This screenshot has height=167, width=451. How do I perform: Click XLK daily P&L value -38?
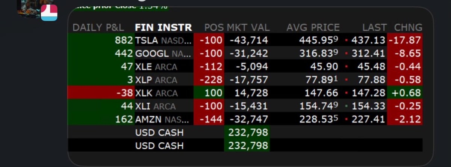pyautogui.click(x=124, y=92)
